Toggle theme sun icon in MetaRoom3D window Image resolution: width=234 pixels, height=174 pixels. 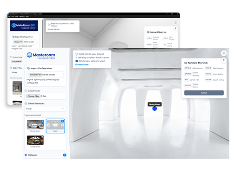(175, 23)
